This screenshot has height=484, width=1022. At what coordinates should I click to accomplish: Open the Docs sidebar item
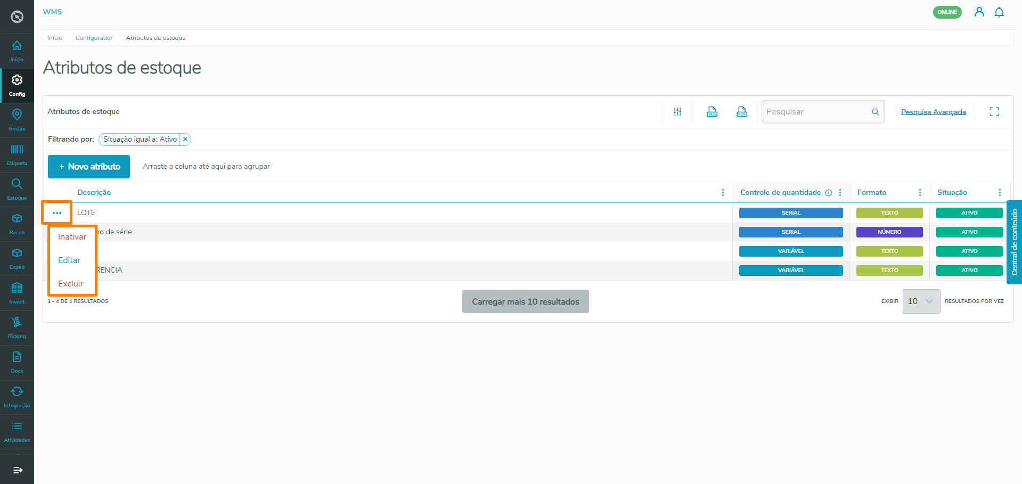[x=17, y=363]
